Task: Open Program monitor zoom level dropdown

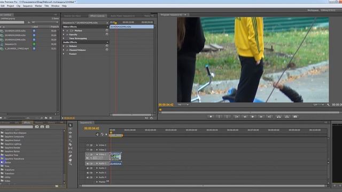Action: pos(183,105)
